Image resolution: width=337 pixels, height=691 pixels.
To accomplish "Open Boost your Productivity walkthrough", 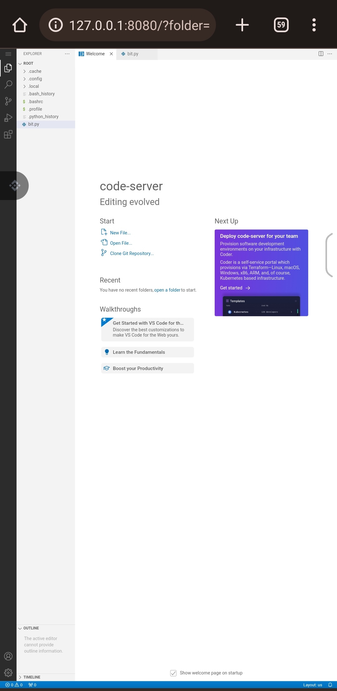I will tap(148, 368).
